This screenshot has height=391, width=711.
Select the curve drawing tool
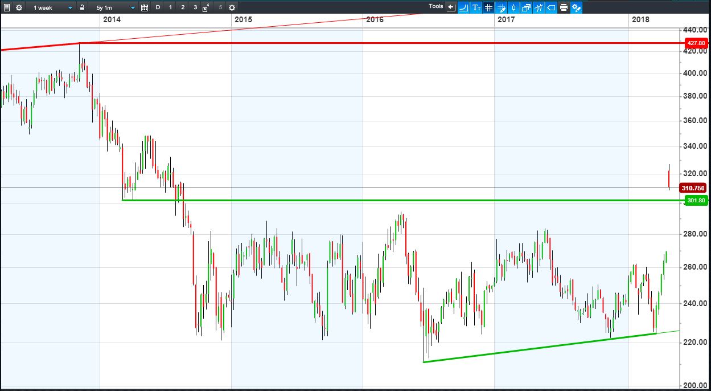(x=463, y=7)
